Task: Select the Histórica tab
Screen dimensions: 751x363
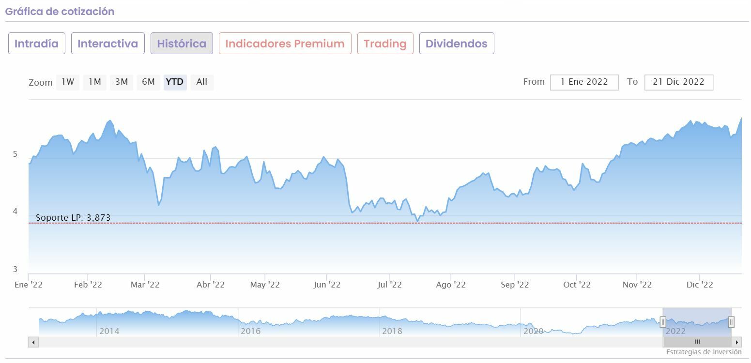Action: pyautogui.click(x=182, y=44)
